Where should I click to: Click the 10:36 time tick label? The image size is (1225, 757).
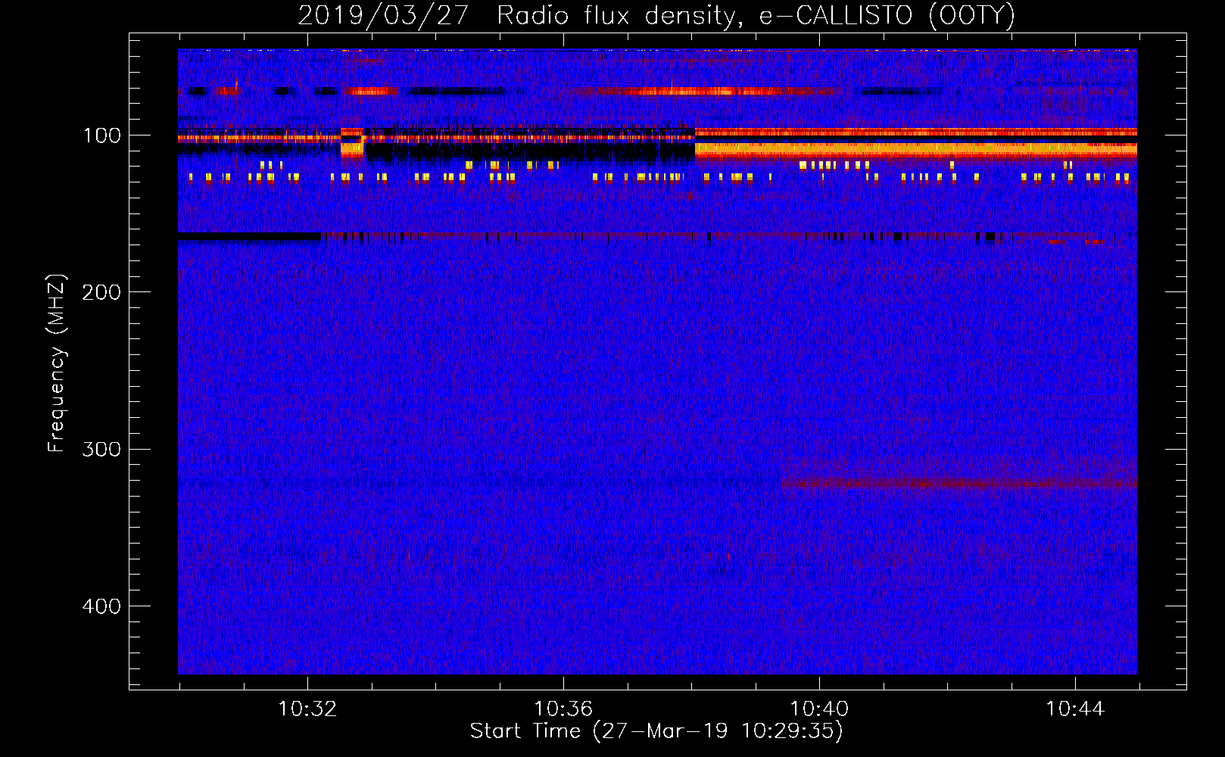click(x=563, y=709)
